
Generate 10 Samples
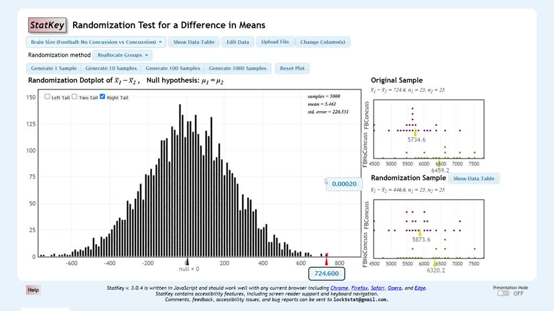point(110,68)
